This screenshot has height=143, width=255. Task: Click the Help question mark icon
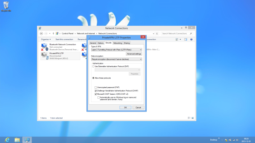(x=191, y=39)
